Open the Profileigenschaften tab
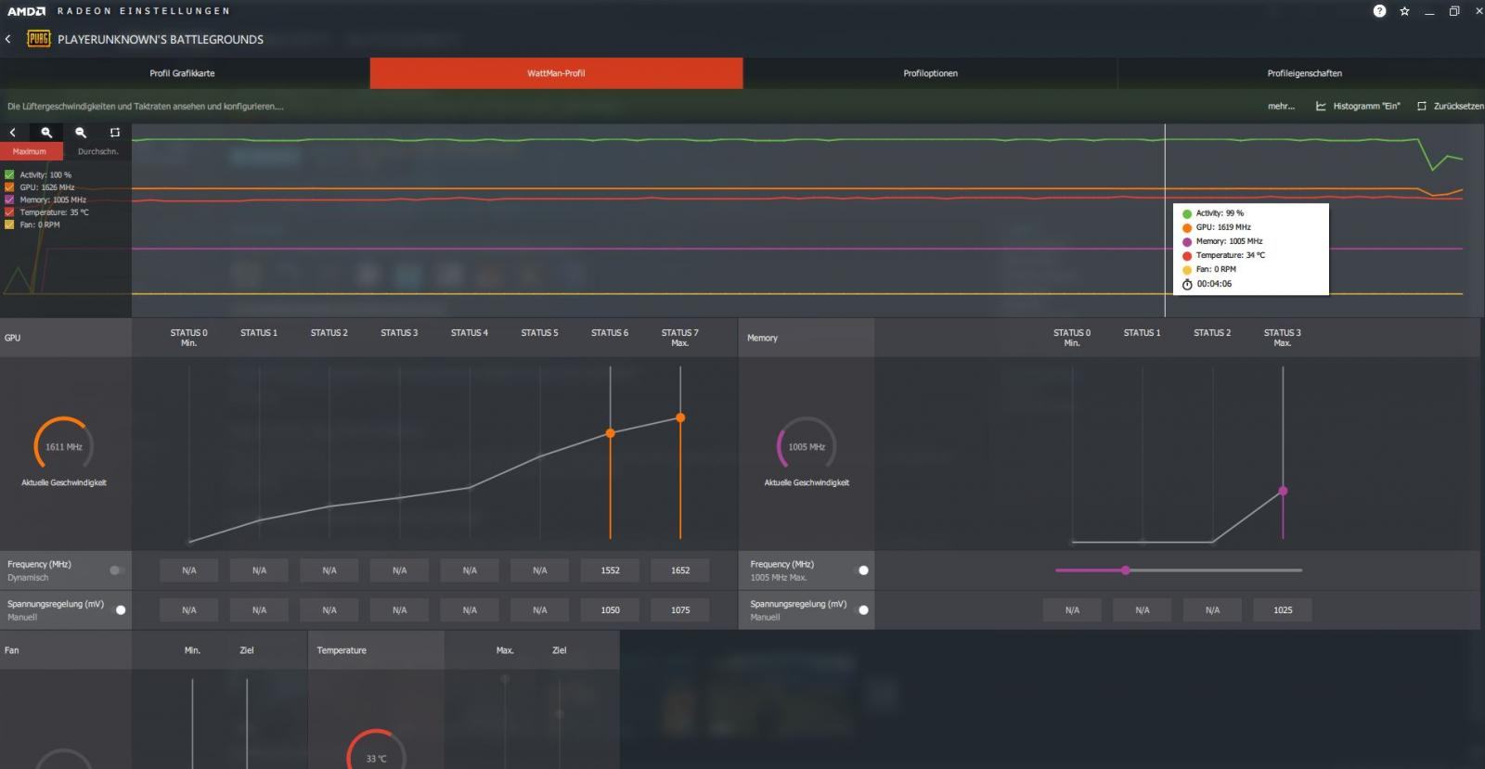The image size is (1485, 769). pos(1304,73)
